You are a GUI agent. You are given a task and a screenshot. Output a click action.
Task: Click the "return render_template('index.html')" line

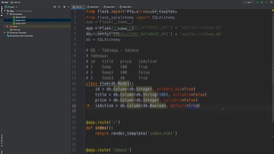click(136, 133)
